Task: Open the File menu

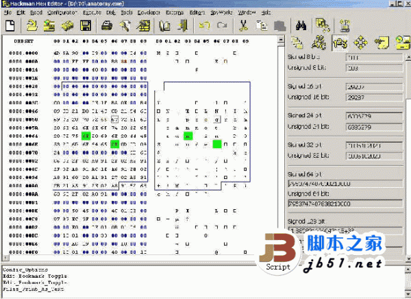Action: [8, 12]
